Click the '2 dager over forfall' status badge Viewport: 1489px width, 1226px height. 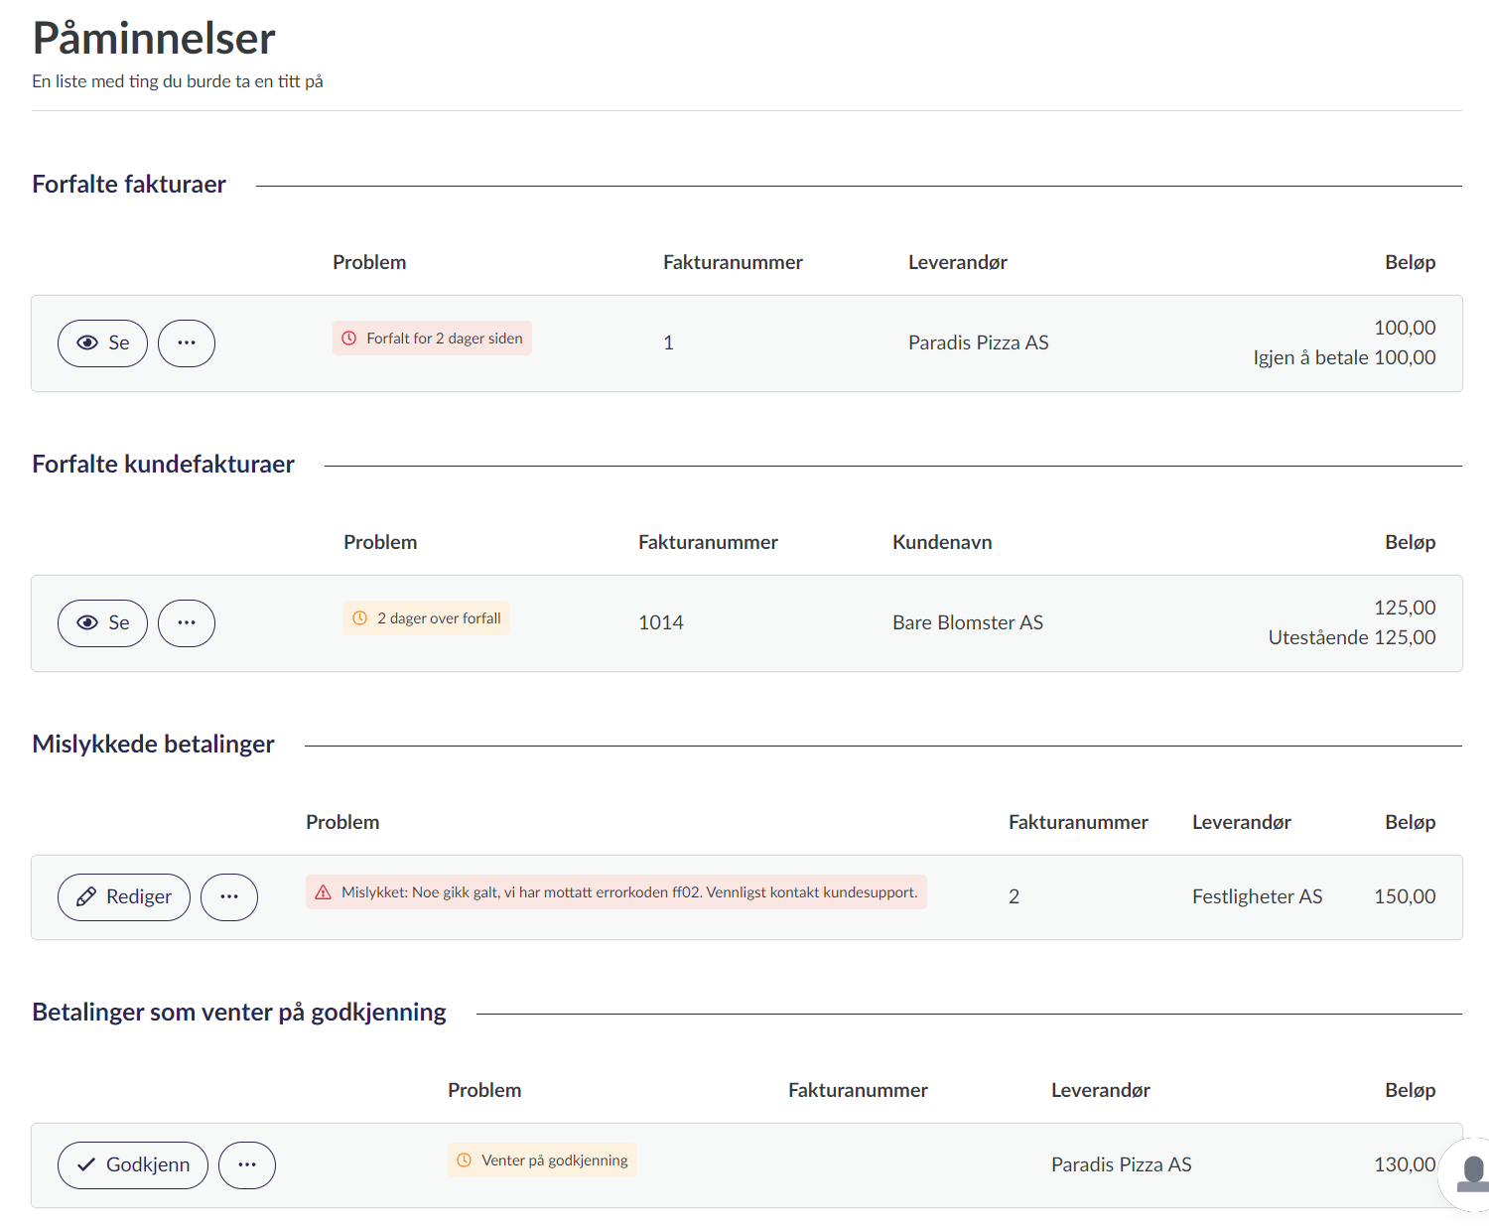point(427,618)
